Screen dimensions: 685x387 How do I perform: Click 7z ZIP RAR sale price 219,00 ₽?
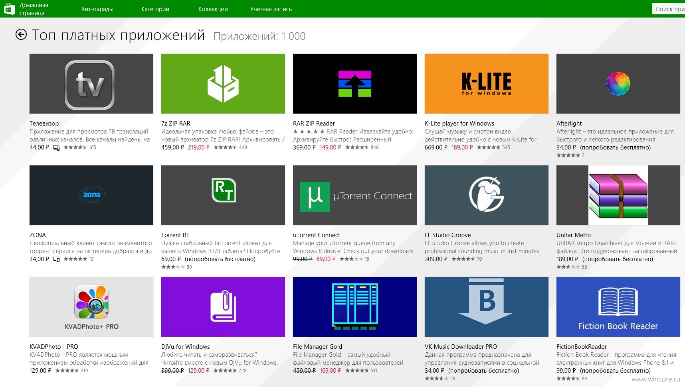[199, 147]
